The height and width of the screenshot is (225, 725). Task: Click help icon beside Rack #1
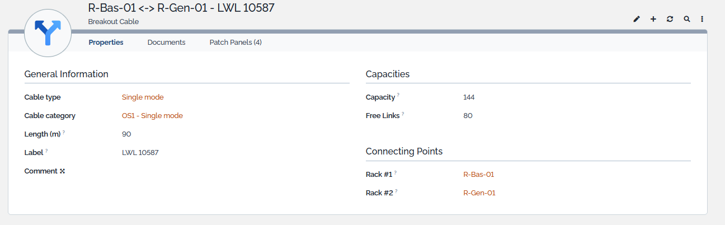(396, 173)
